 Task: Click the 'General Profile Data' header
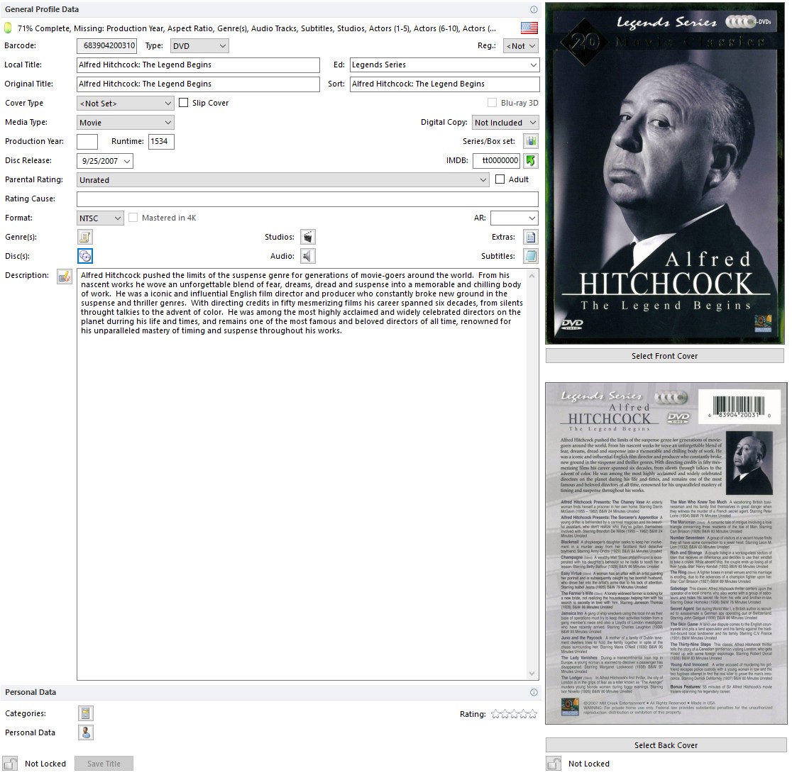42,10
